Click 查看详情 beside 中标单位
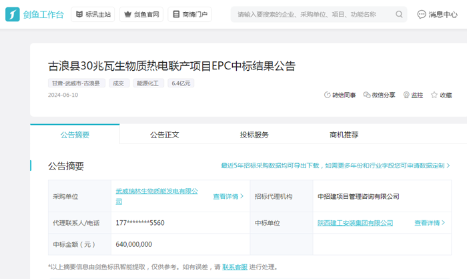 pos(430,223)
